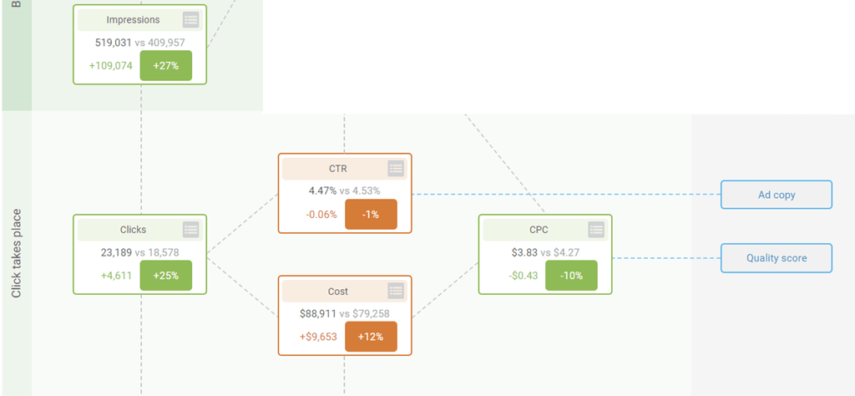
Task: Click the list icon on Clicks card
Action: [x=190, y=229]
